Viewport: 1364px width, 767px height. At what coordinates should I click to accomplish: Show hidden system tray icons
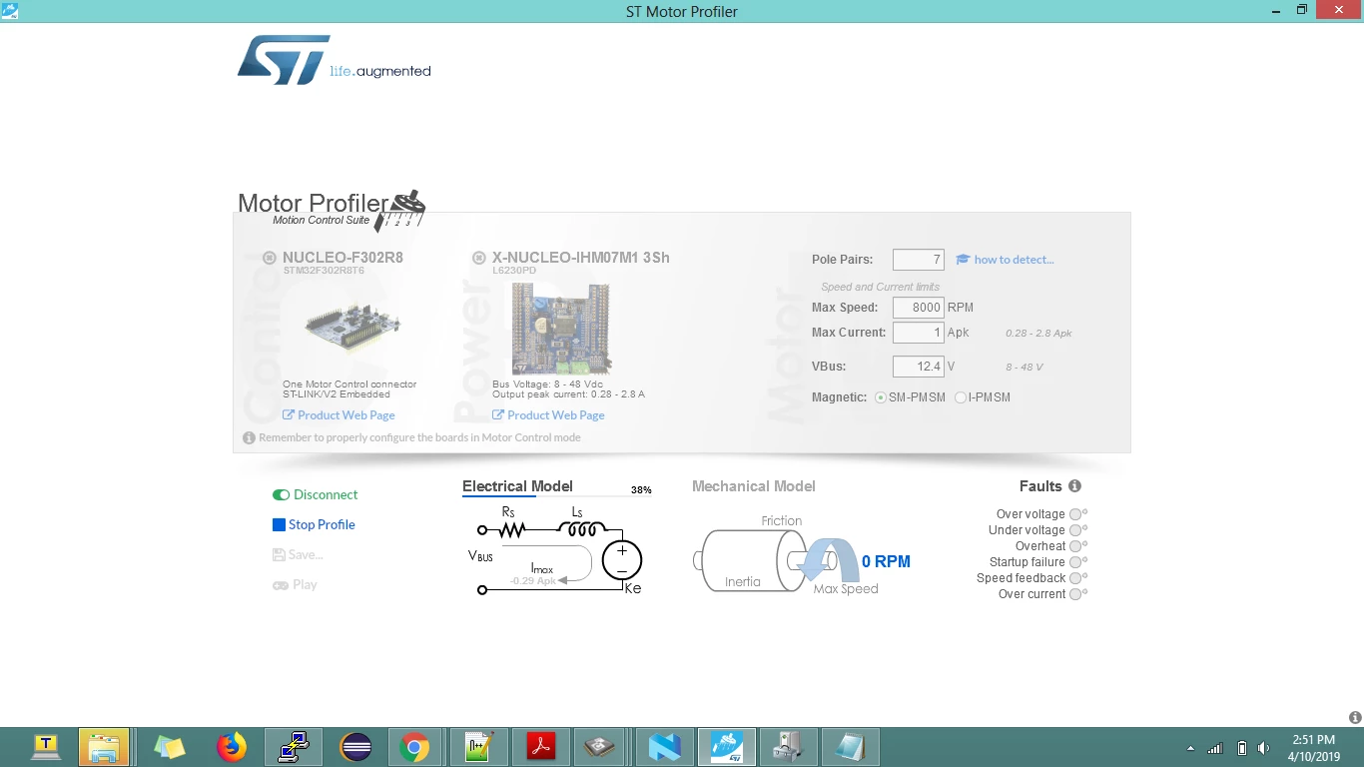click(1189, 748)
